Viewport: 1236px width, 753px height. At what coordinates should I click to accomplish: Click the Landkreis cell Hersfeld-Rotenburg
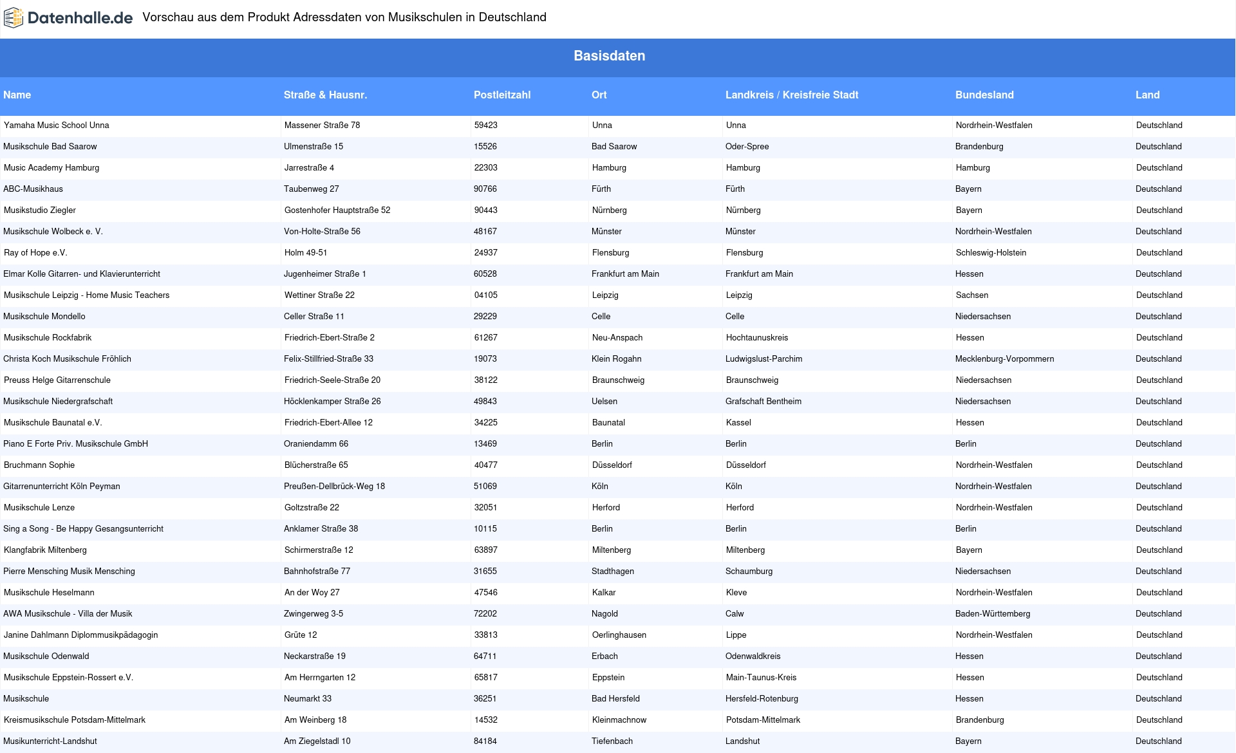coord(762,699)
